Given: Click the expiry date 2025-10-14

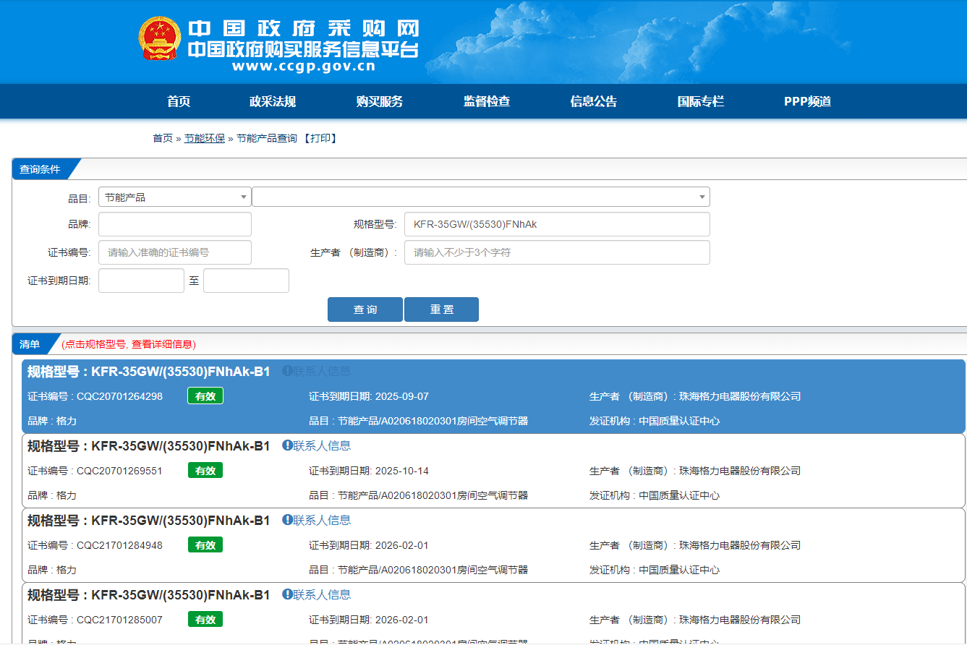Looking at the screenshot, I should tap(401, 471).
